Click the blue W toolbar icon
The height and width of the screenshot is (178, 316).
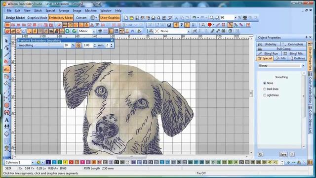(132, 31)
